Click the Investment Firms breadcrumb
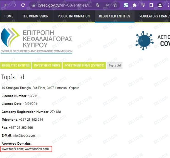 tap(47, 65)
